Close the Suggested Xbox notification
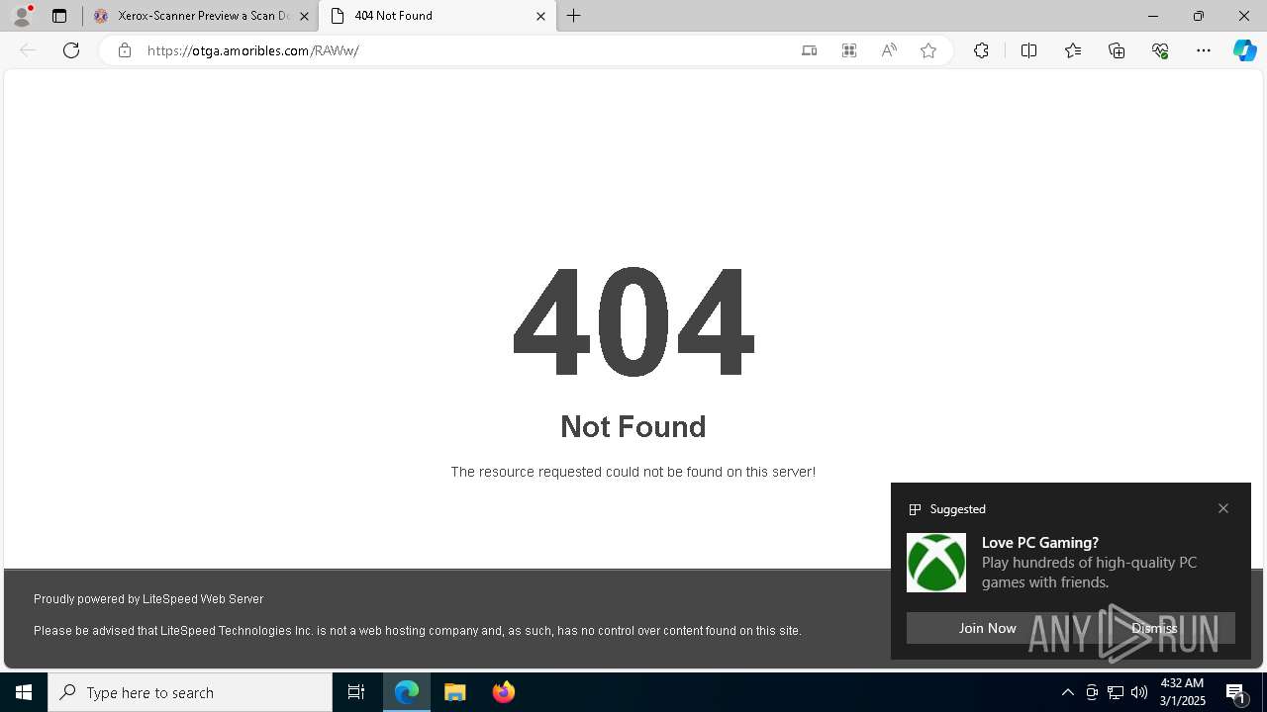Screen dimensions: 1267x712 pos(1223,508)
